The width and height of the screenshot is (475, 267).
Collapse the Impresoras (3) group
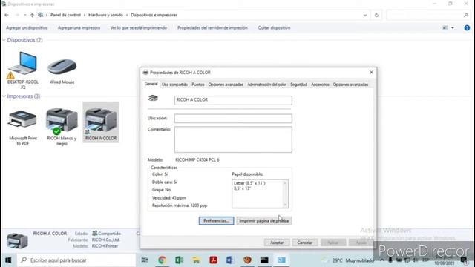(x=4, y=96)
